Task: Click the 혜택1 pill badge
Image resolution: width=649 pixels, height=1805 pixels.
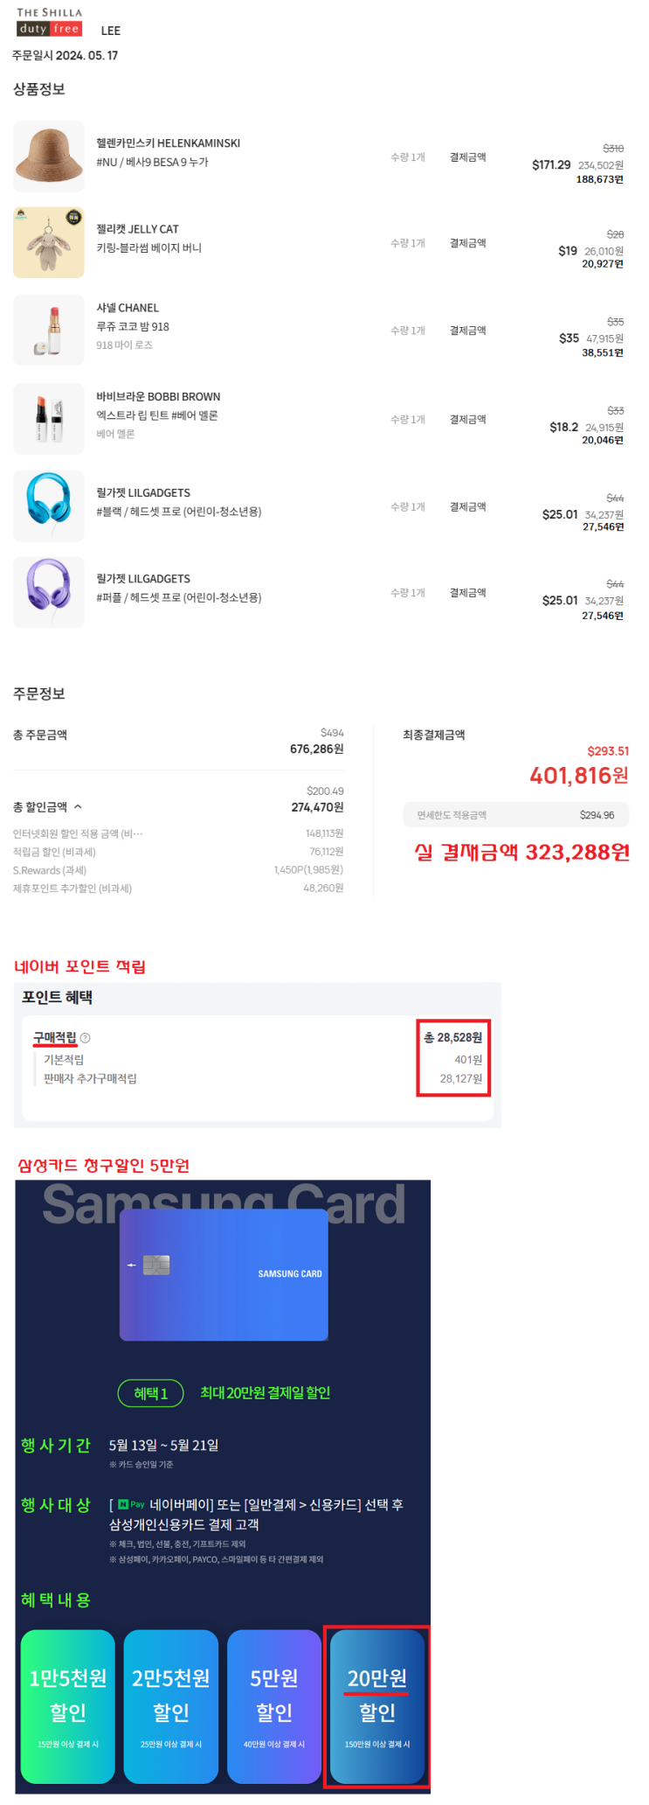Action: point(151,1393)
